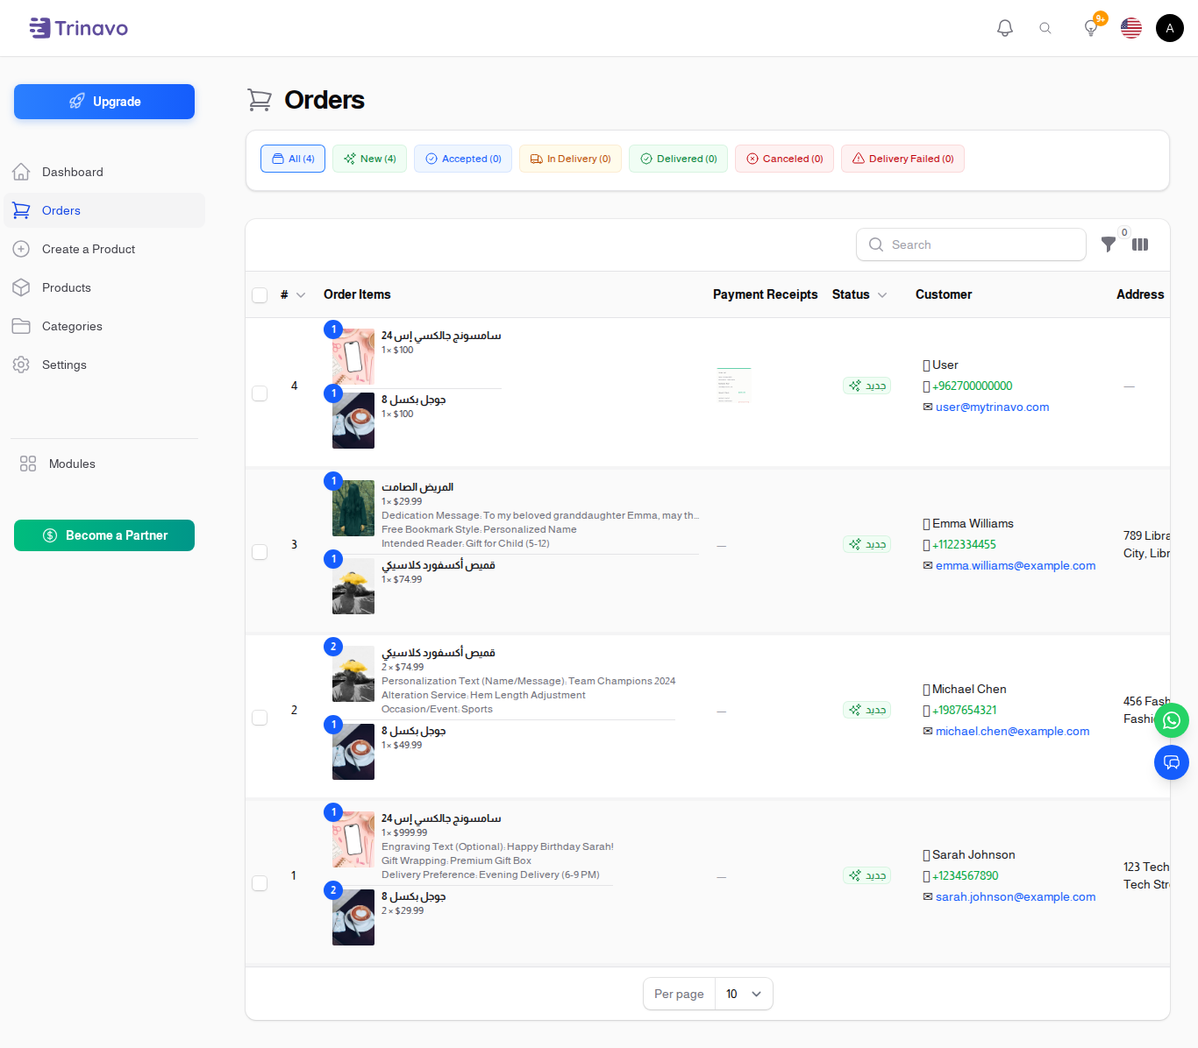
Task: Click the Order Items column header
Action: [357, 294]
